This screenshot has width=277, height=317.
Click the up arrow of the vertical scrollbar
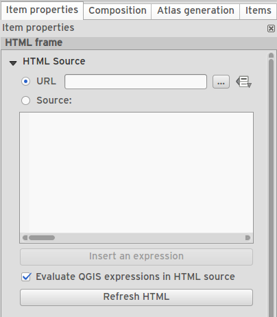tap(272, 56)
